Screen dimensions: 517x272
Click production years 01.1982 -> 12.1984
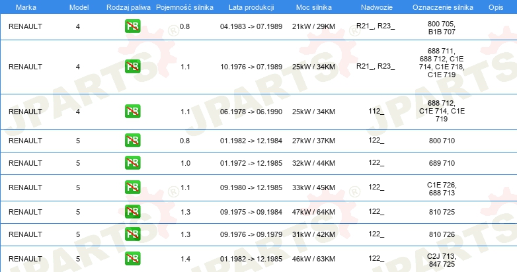coord(251,141)
